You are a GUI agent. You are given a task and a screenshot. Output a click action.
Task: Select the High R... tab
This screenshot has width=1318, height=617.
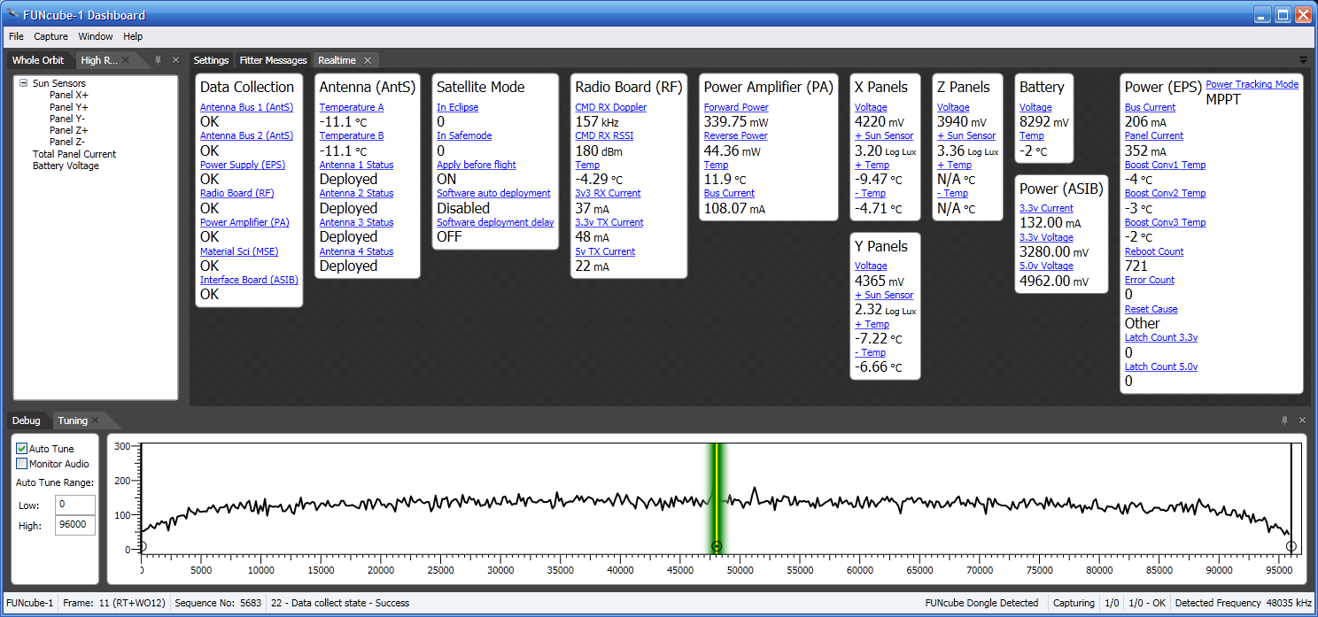click(x=98, y=60)
